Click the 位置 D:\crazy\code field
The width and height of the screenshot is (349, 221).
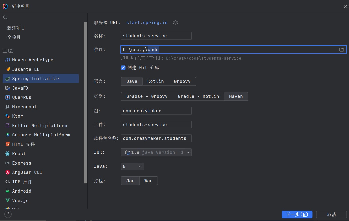(233, 50)
